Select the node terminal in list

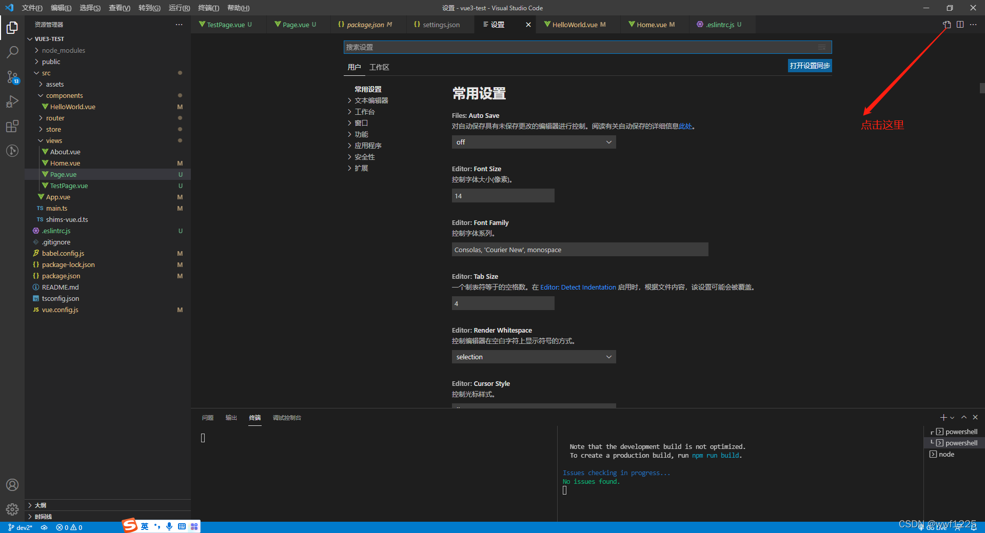tap(954, 454)
